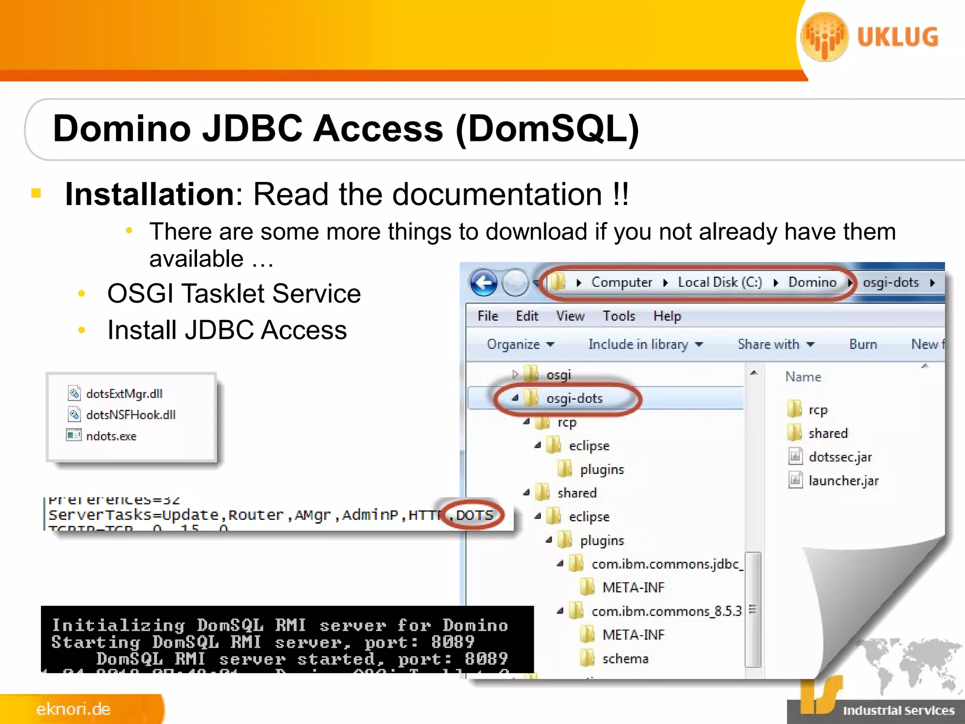Open the Organize dropdown
Viewport: 965px width, 724px height.
coord(521,344)
